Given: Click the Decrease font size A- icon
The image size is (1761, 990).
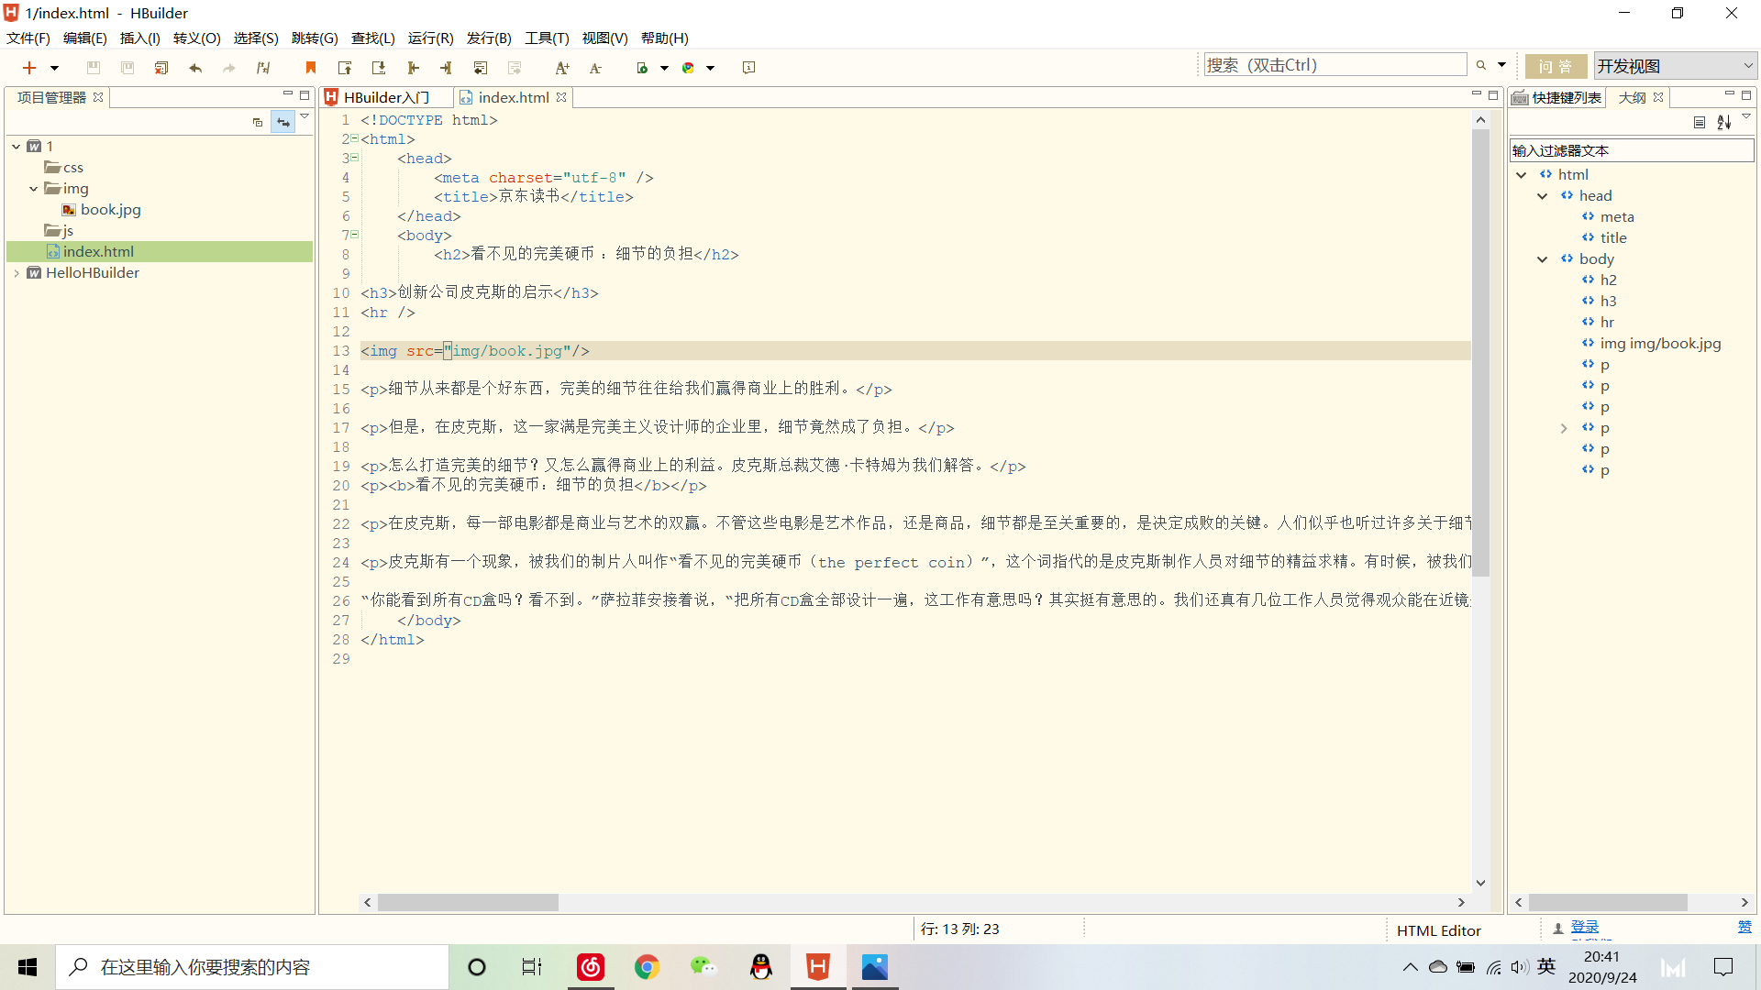Looking at the screenshot, I should (x=596, y=68).
